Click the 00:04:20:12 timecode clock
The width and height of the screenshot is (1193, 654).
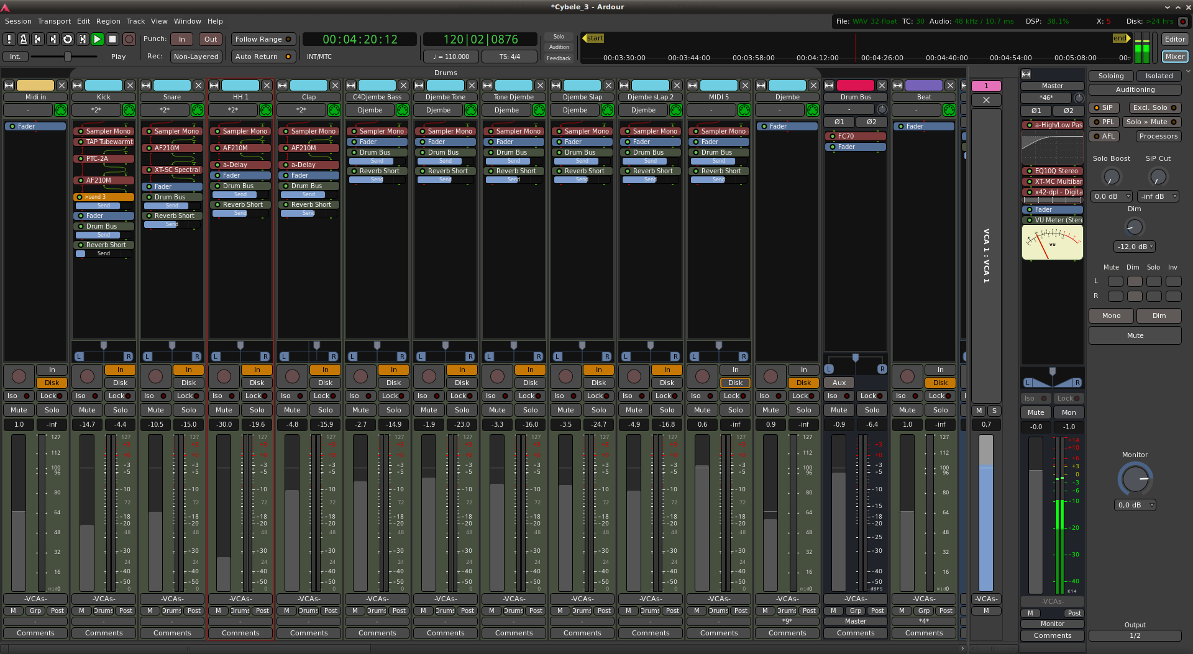360,39
